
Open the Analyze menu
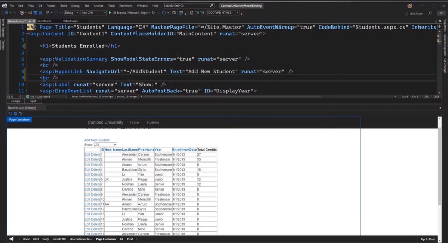(x=99, y=6)
